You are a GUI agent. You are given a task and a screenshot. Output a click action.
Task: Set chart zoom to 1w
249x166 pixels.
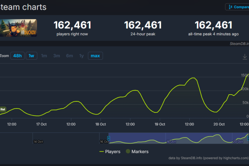click(x=31, y=56)
